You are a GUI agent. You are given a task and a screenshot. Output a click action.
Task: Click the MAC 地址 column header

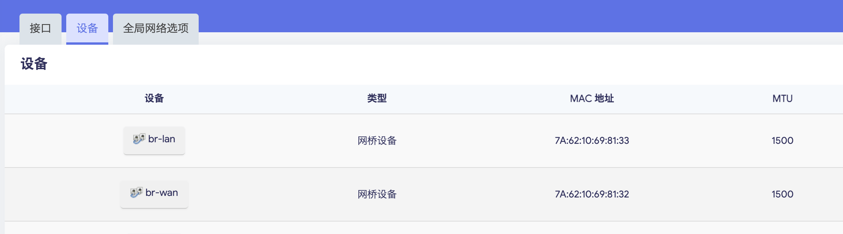pyautogui.click(x=592, y=99)
